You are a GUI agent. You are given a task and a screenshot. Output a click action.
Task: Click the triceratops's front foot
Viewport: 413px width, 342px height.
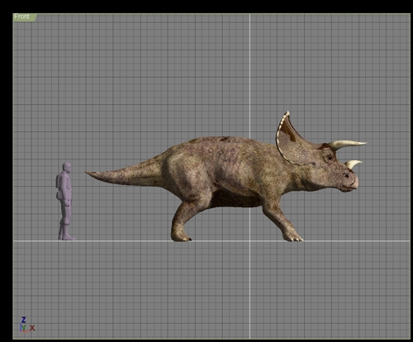click(x=293, y=237)
